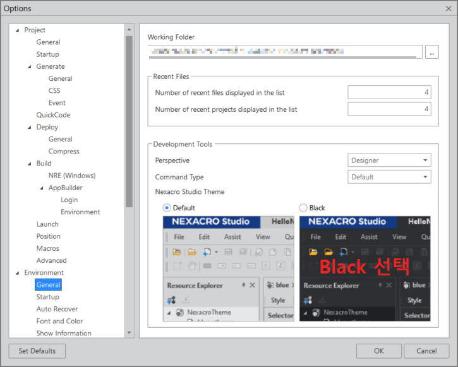
Task: Collapse the Project tree node
Action: point(18,30)
